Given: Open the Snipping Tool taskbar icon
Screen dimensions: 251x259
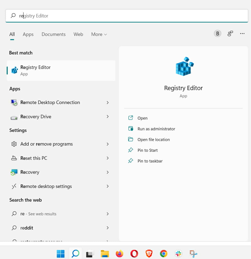Looking at the screenshot, I should [x=193, y=254].
